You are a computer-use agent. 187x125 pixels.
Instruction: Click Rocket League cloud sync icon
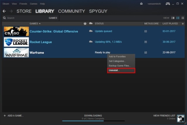point(91,42)
